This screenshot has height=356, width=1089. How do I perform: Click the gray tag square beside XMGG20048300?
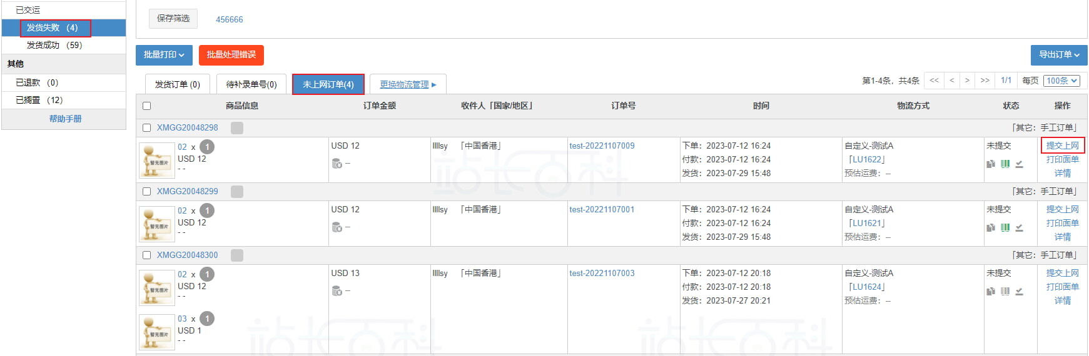tap(237, 255)
